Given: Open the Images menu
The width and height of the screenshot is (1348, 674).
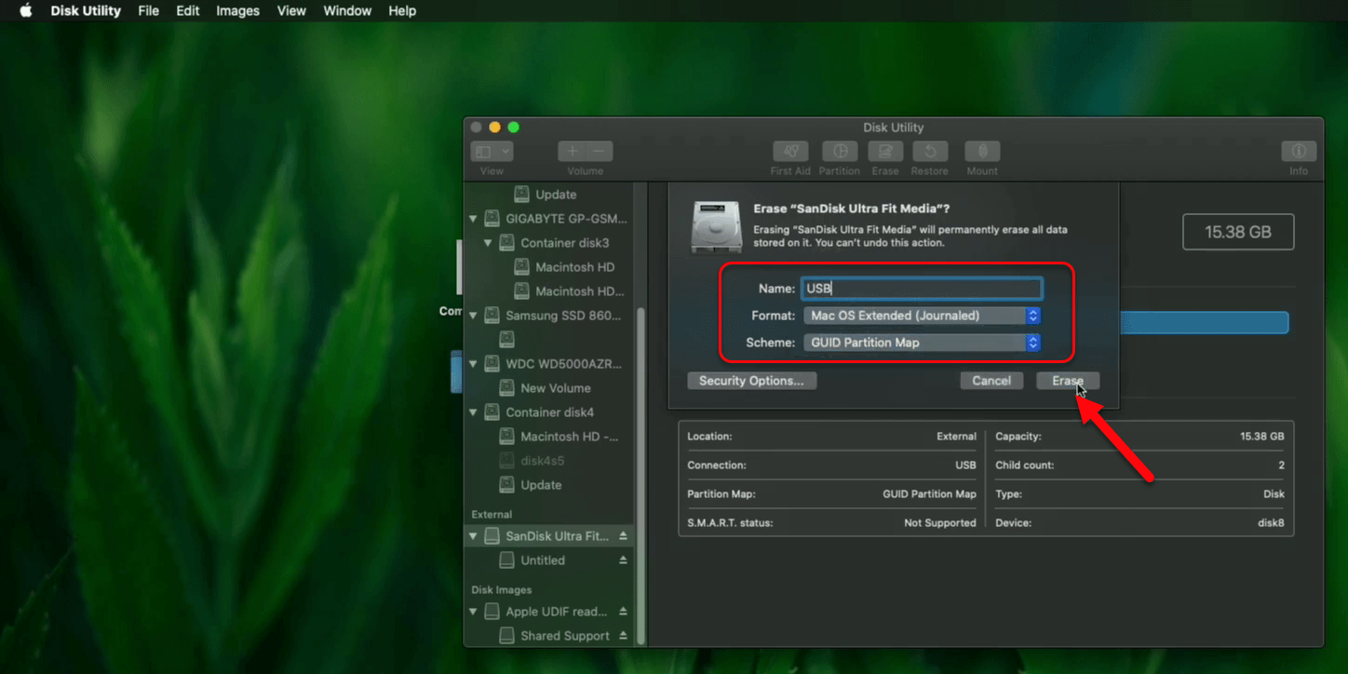Looking at the screenshot, I should point(237,11).
